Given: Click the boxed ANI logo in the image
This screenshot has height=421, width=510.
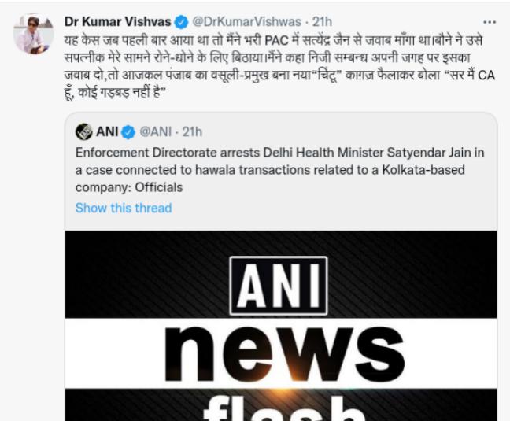Looking at the screenshot, I should [279, 286].
